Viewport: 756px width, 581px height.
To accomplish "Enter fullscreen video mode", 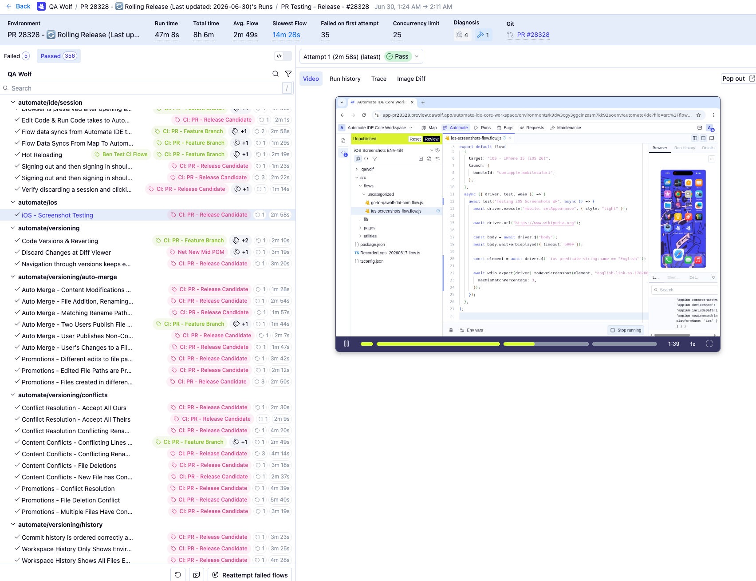I will click(x=709, y=344).
